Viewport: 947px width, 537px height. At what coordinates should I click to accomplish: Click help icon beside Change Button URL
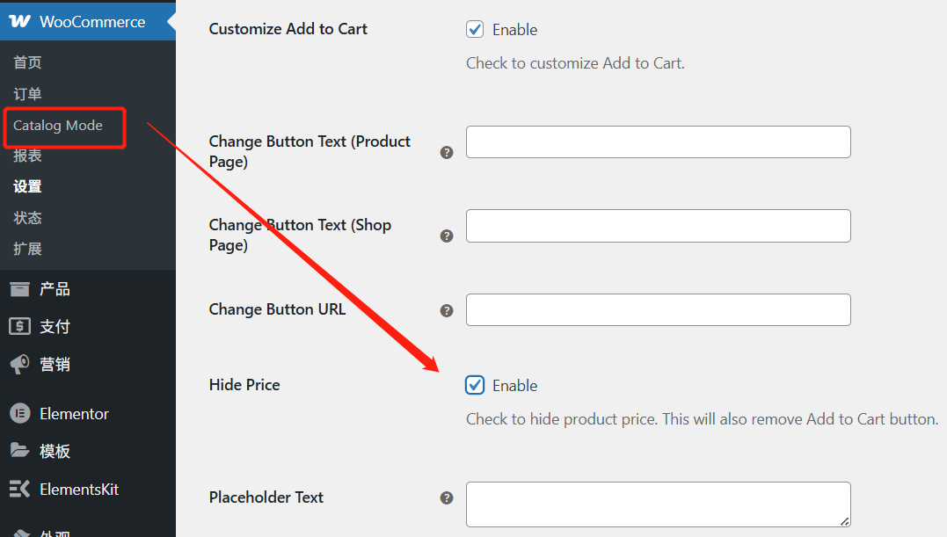click(x=447, y=310)
